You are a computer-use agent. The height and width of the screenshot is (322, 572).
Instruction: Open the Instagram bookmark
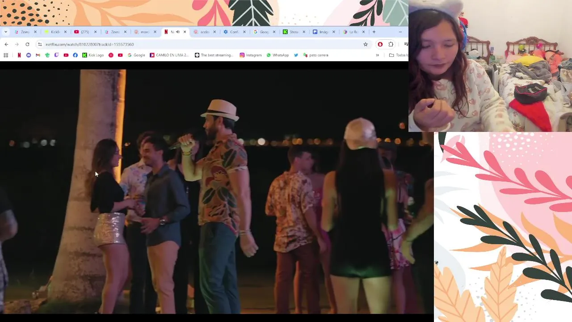click(250, 55)
